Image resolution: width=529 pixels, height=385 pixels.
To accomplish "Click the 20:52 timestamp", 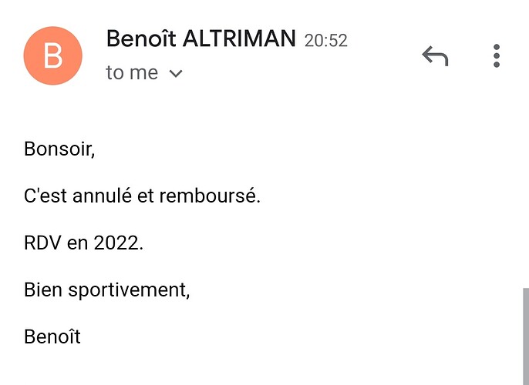I will [326, 40].
